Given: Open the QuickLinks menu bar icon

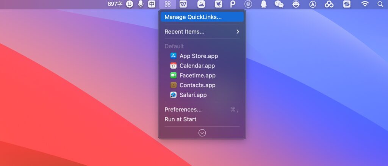Looking at the screenshot, I should (x=168, y=4).
